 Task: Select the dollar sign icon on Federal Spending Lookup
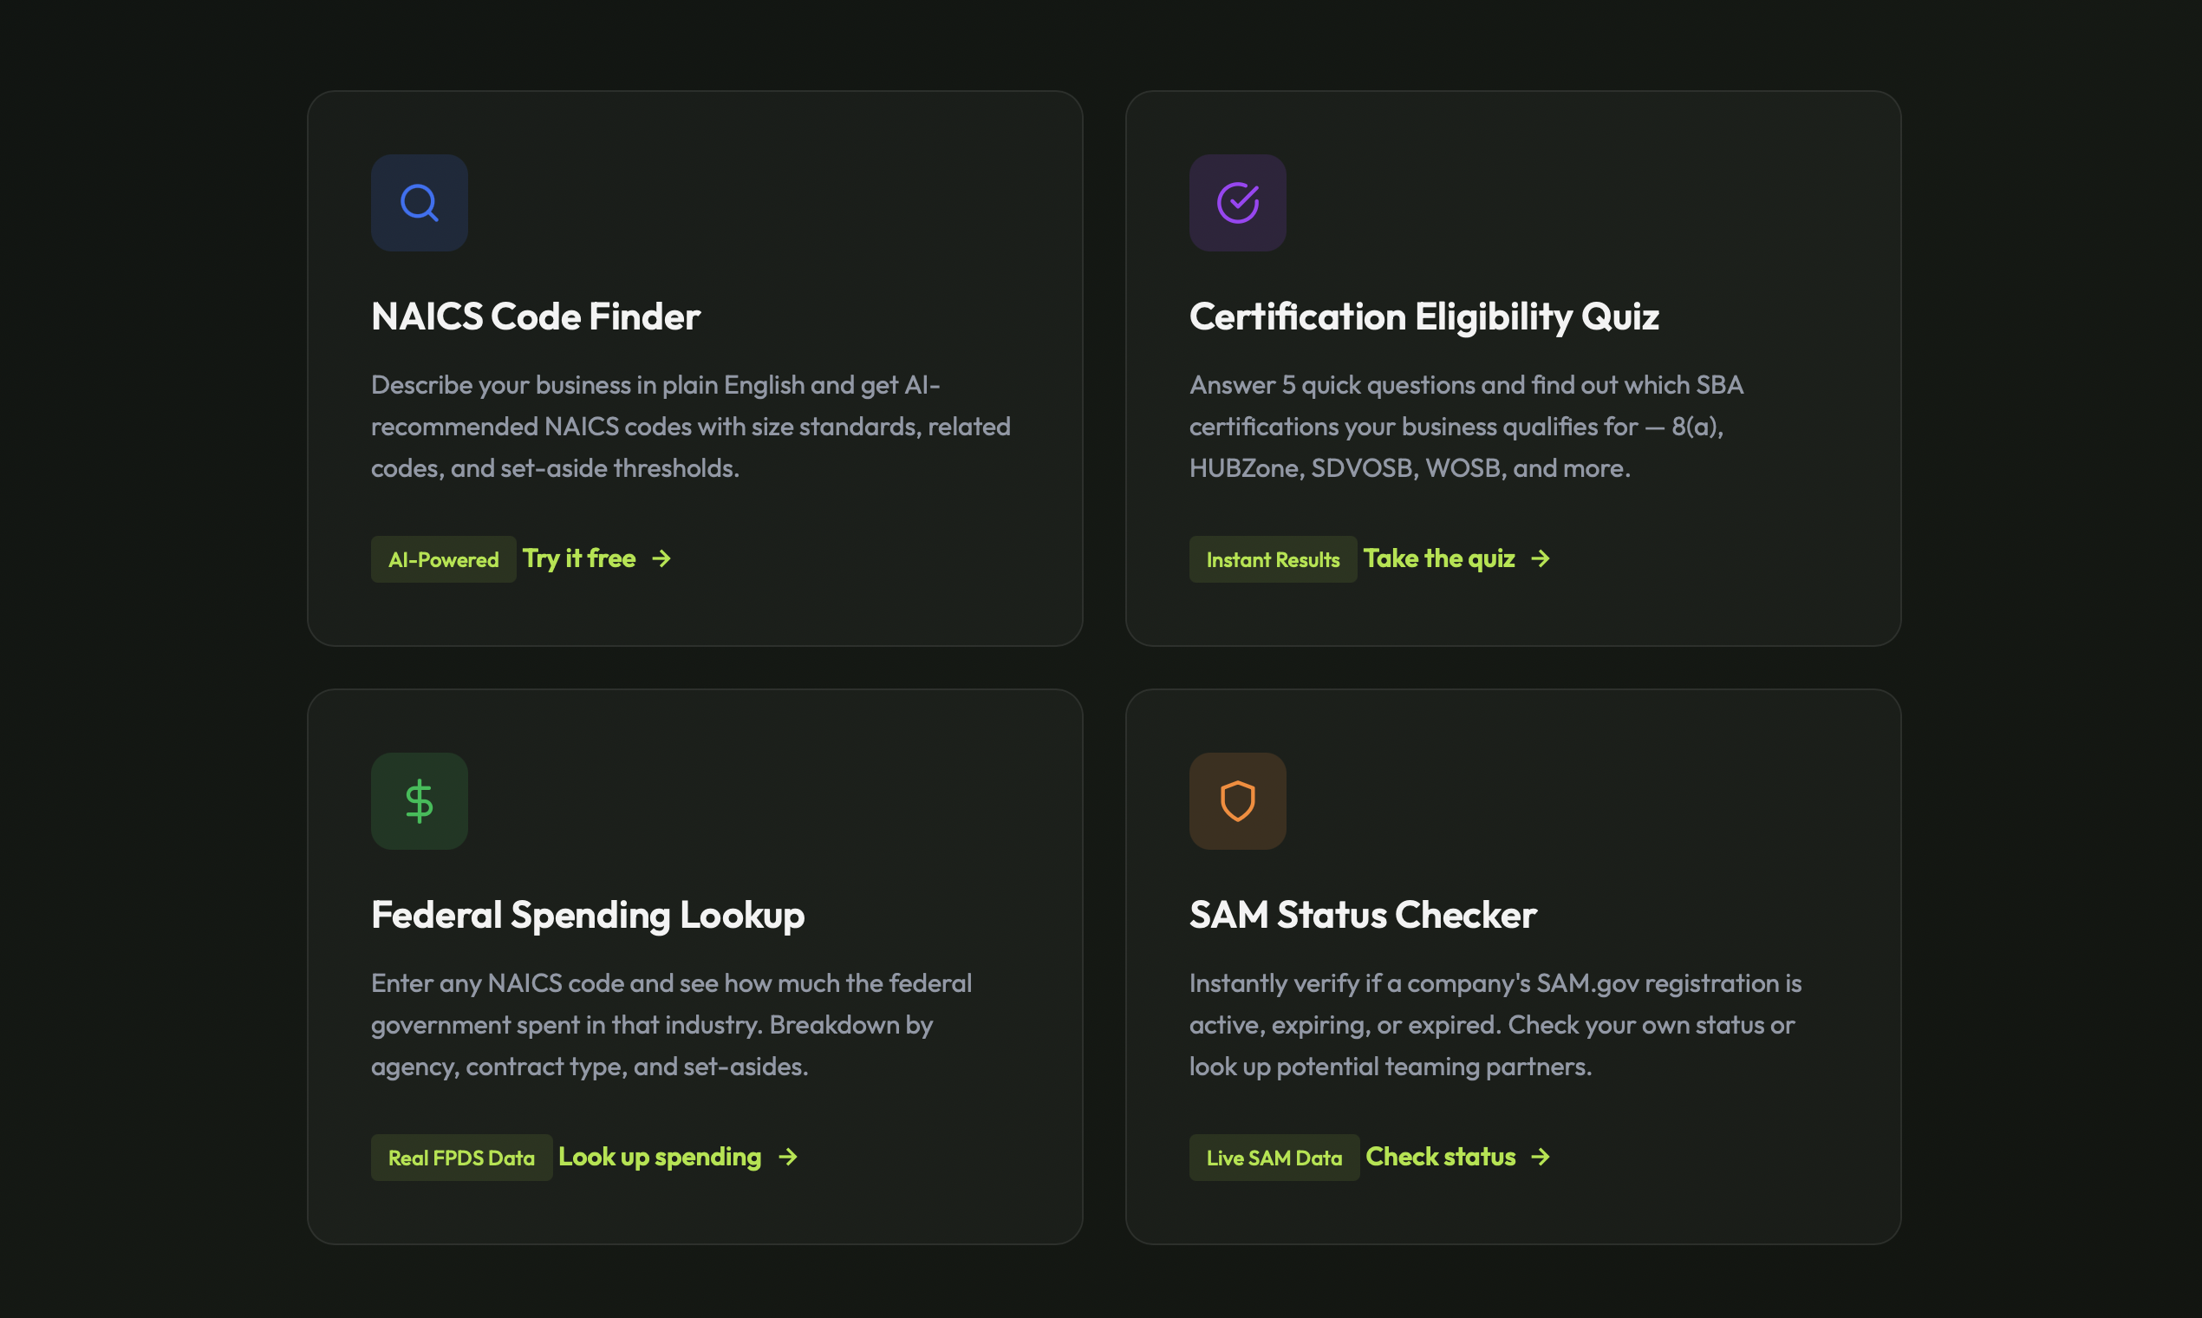[x=419, y=801]
